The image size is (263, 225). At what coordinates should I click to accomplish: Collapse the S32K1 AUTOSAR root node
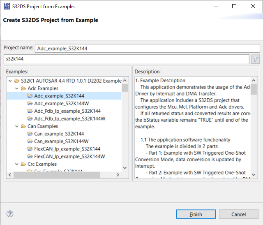(x=10, y=81)
